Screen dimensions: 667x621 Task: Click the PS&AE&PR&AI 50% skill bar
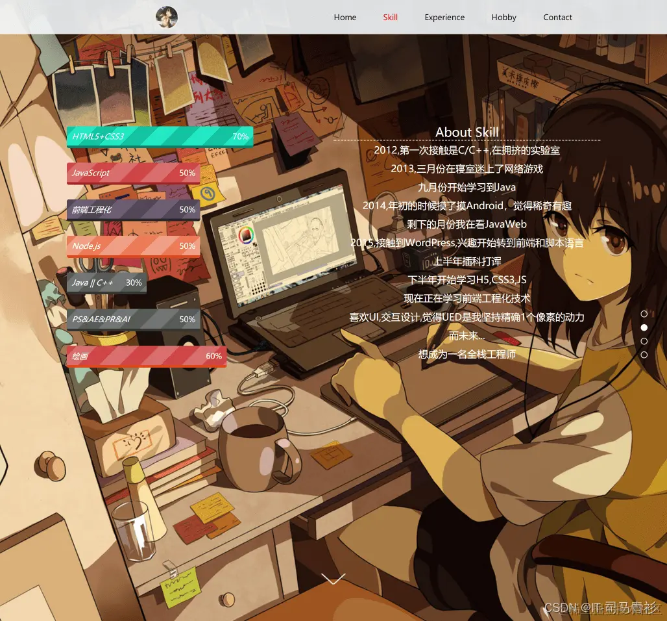click(x=133, y=320)
